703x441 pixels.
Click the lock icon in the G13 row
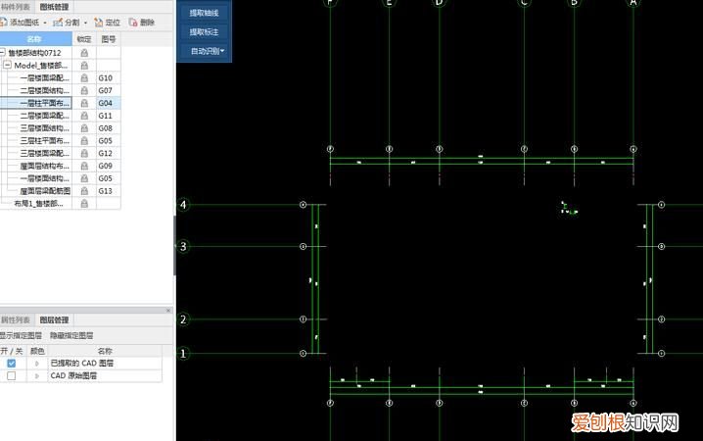pos(85,192)
